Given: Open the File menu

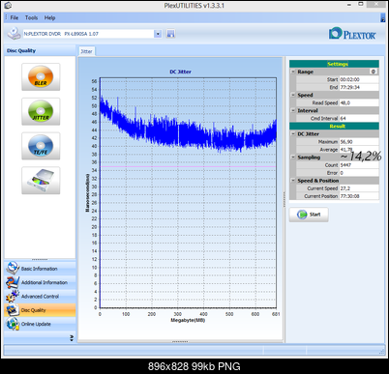Looking at the screenshot, I should click(x=15, y=17).
